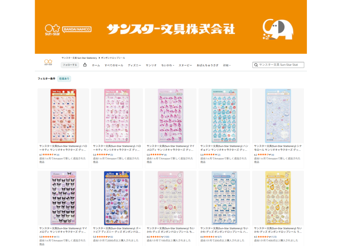This screenshot has height=246, width=342.
Task: Open the サンスター文具 Sun-Star Stationery breadcrumb link
Action: [x=79, y=58]
